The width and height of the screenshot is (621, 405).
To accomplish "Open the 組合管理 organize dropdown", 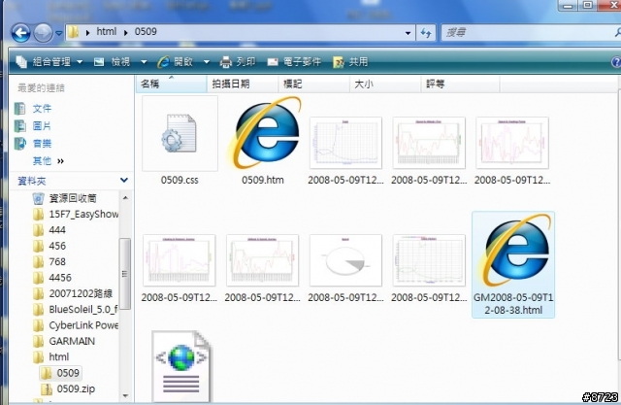I will (x=49, y=62).
